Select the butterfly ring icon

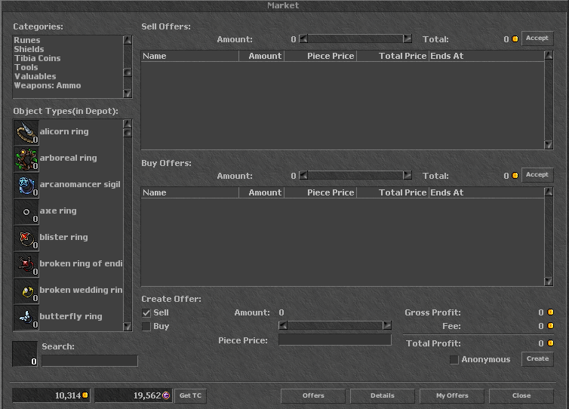(x=26, y=318)
